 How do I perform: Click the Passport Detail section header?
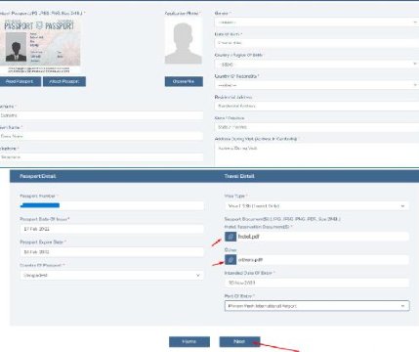[x=38, y=176]
